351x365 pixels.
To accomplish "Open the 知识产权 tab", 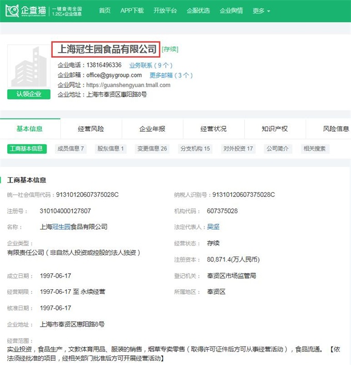I will pos(275,129).
